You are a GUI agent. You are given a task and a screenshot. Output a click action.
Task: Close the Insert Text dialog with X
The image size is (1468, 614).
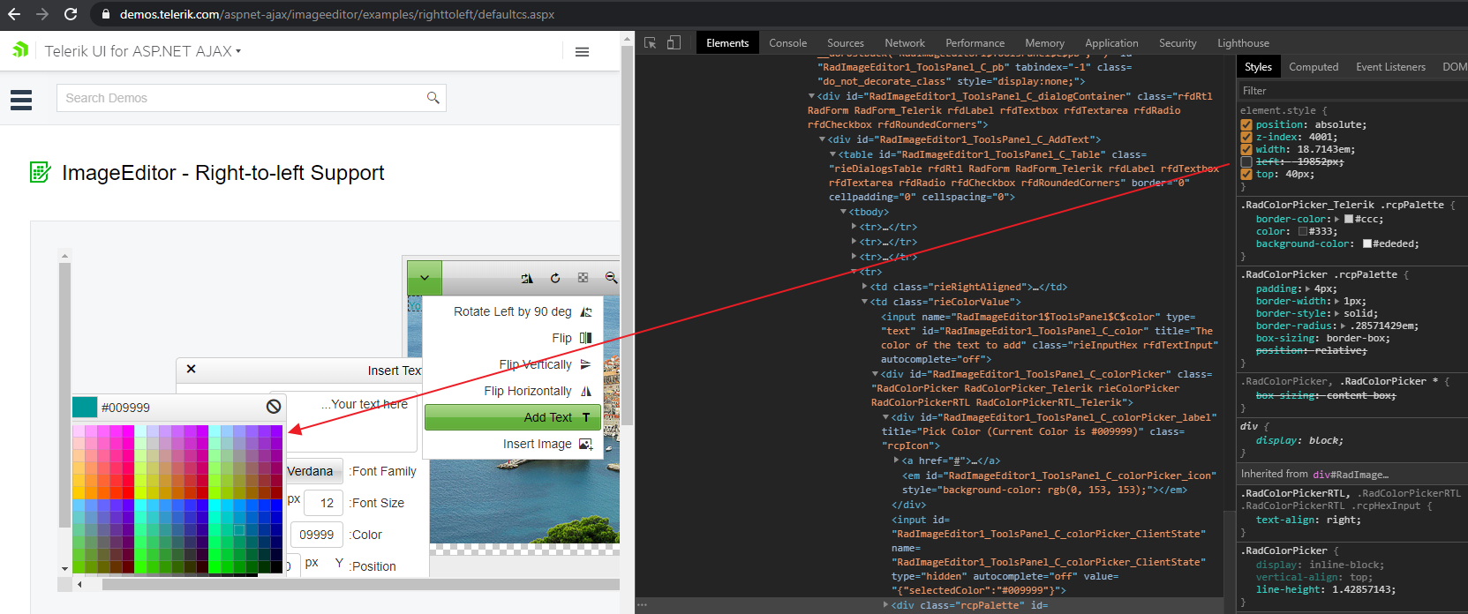tap(191, 369)
